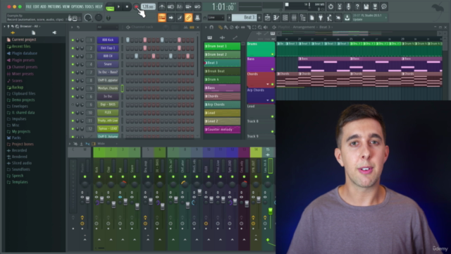Viewport: 451px width, 254px height.
Task: Click the mixer Master track fader
Action: (x=87, y=199)
